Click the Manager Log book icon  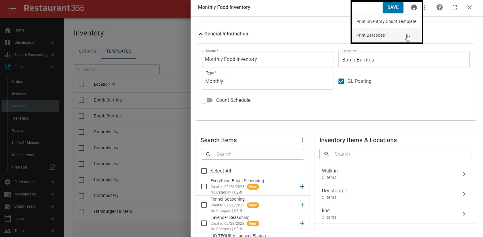pos(8,194)
